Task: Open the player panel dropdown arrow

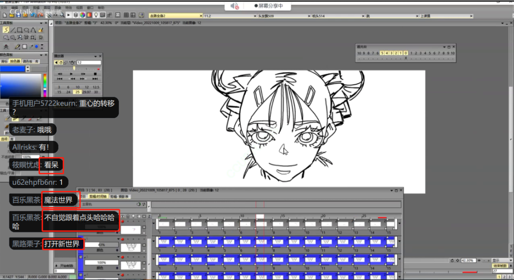Action: coord(95,56)
